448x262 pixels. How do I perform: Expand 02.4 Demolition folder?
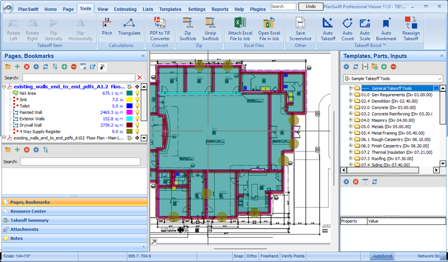[x=350, y=101]
